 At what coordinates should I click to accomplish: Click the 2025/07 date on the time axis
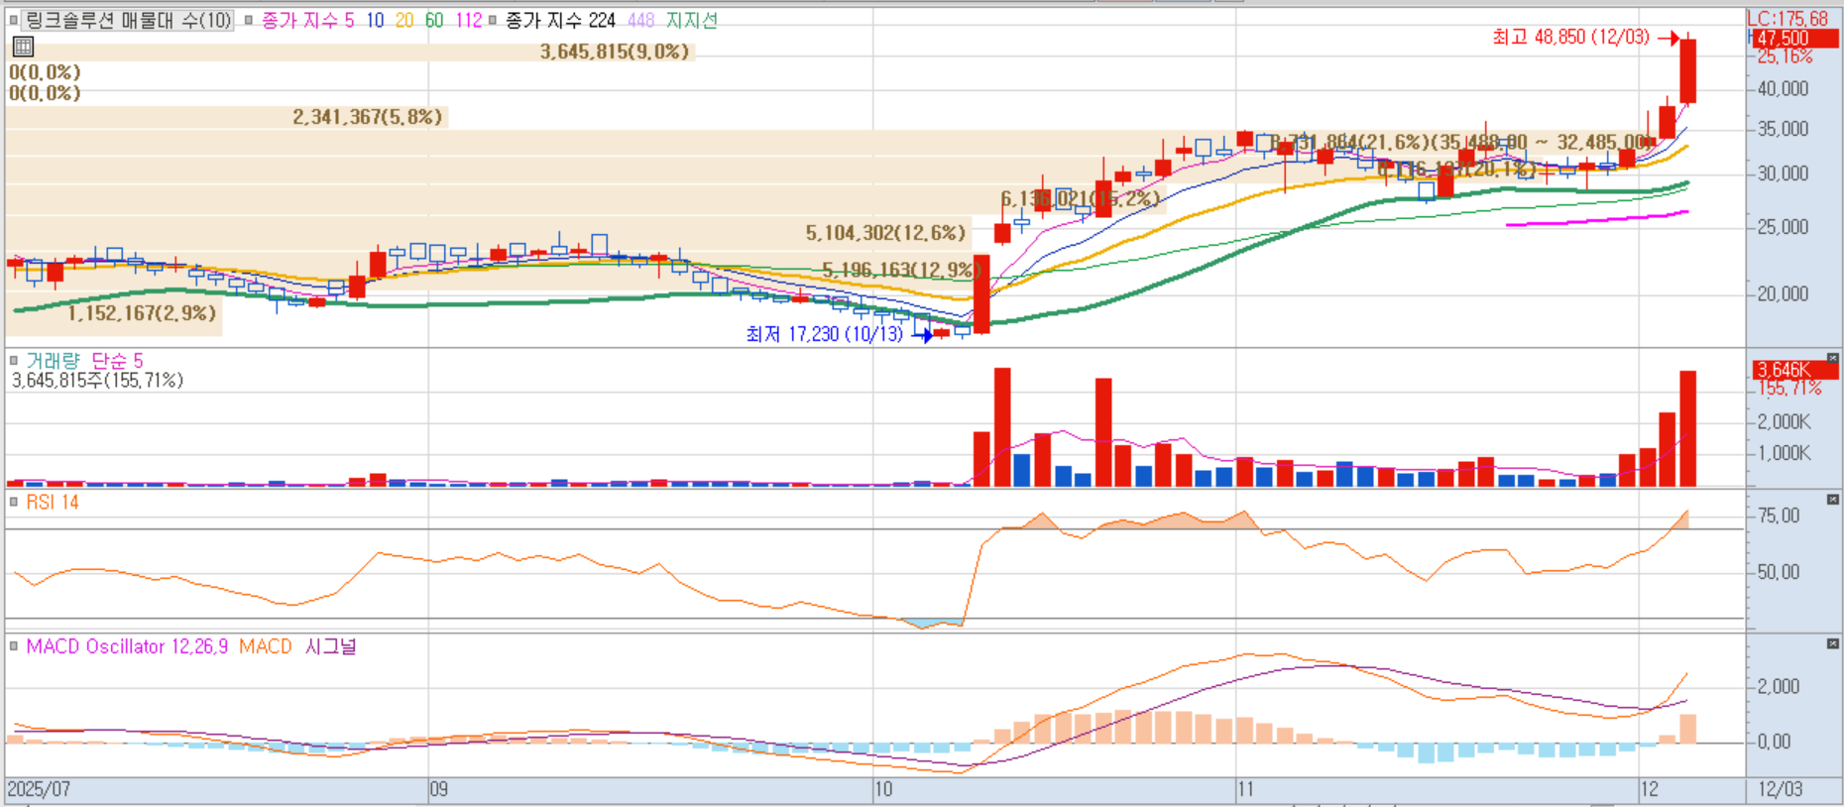point(39,789)
